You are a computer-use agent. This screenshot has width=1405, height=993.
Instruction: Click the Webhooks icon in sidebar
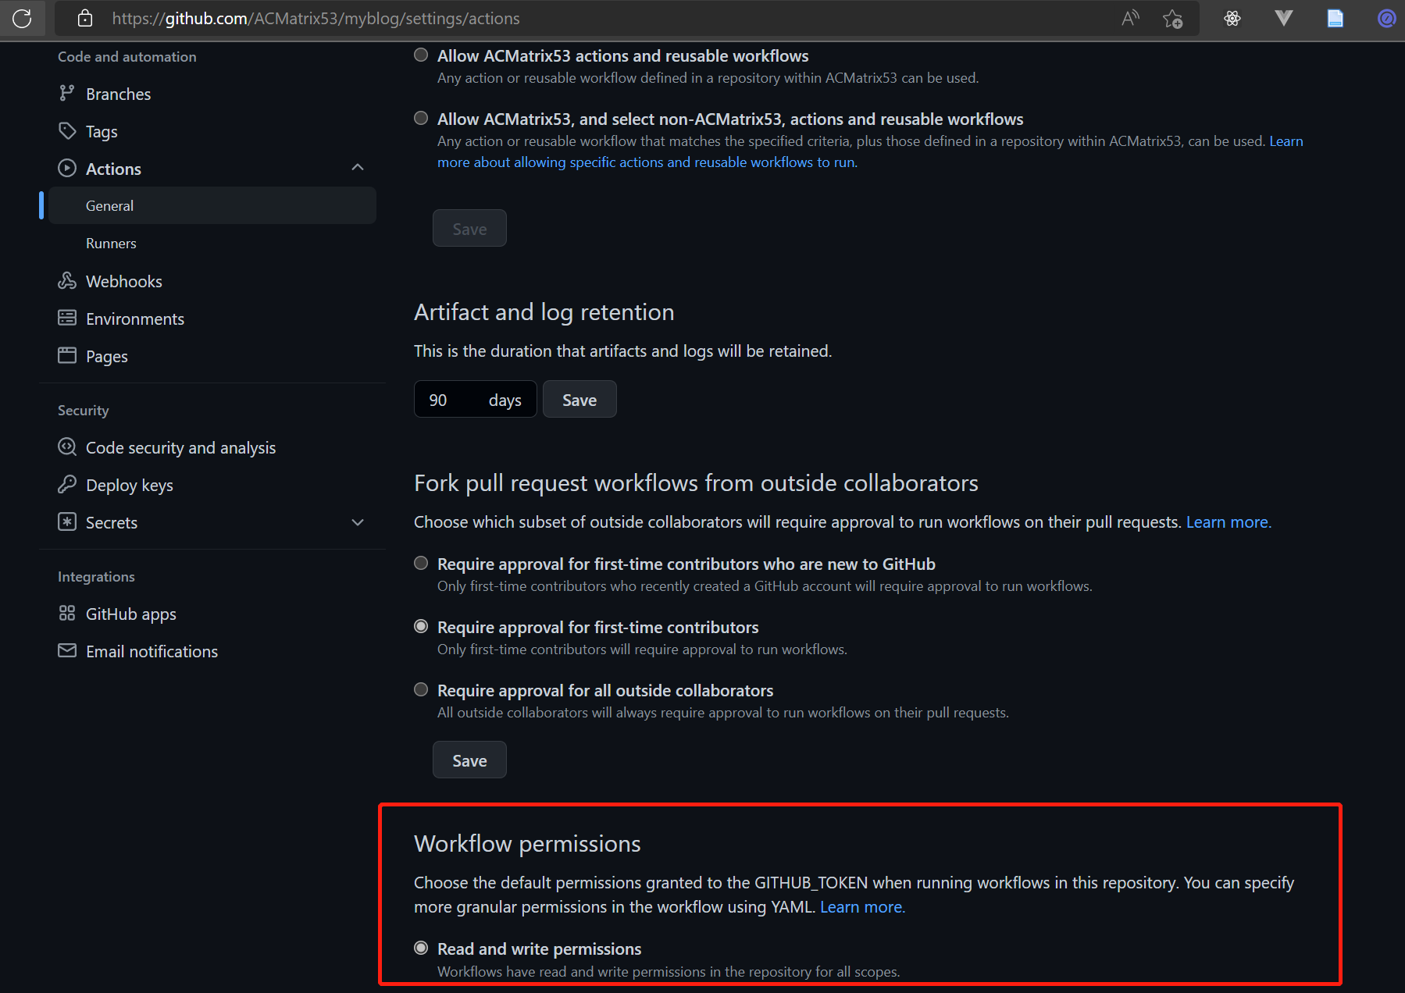[67, 280]
